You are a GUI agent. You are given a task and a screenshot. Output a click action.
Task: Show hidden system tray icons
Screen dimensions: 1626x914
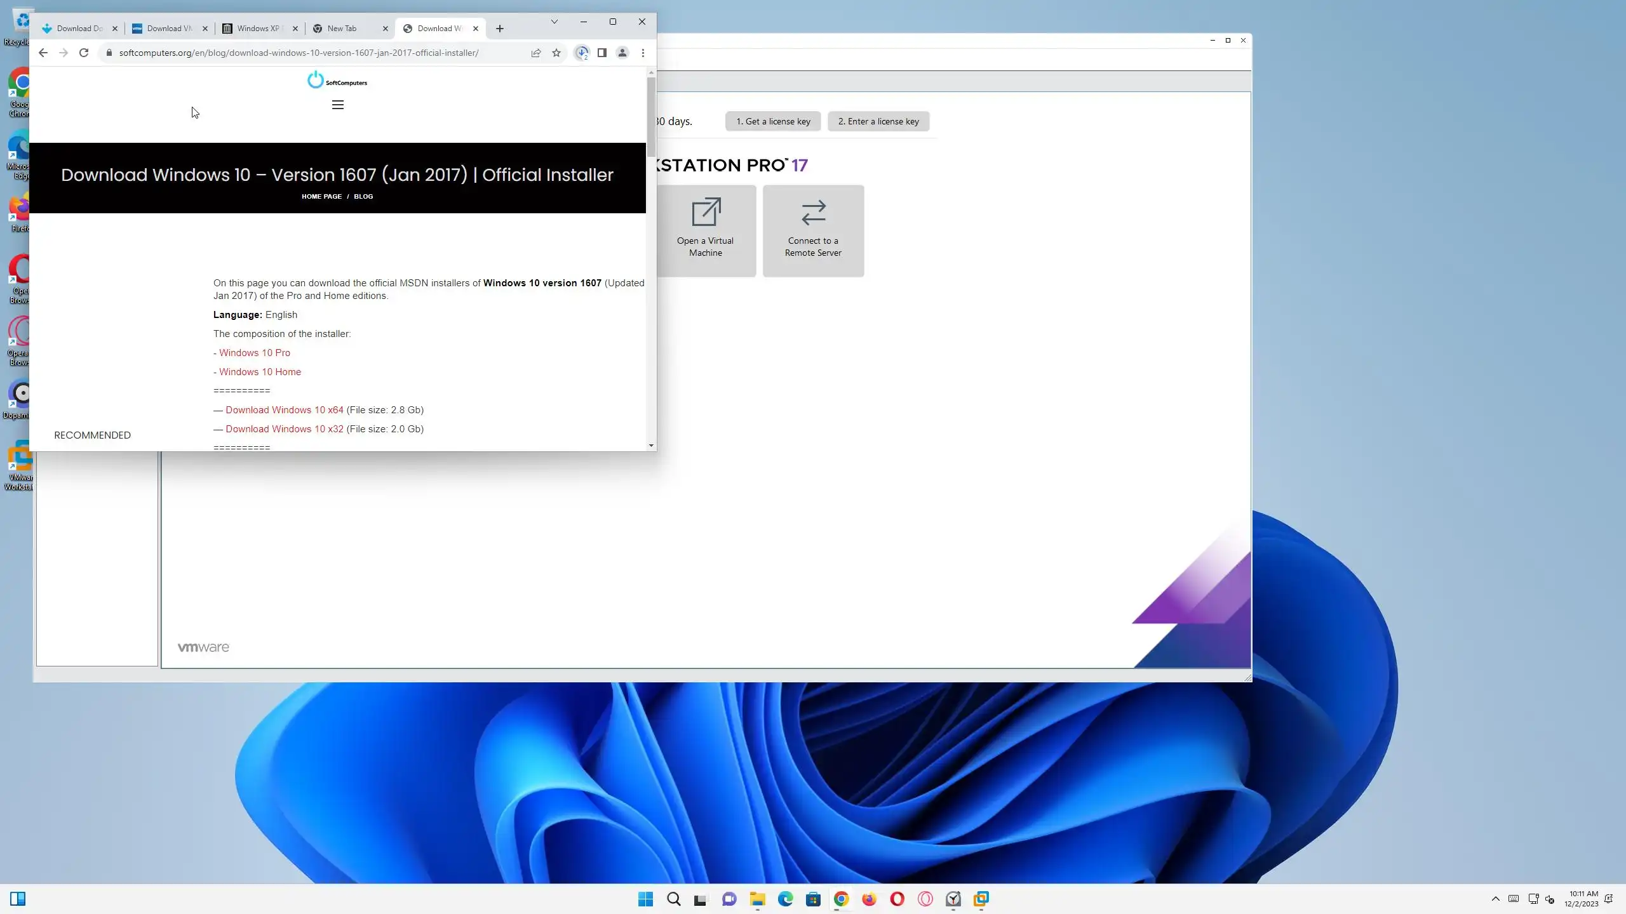1496,899
